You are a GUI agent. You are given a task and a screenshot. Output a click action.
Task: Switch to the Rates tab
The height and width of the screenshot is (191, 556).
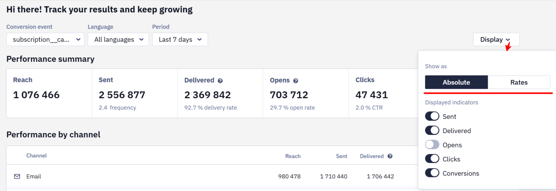(519, 82)
